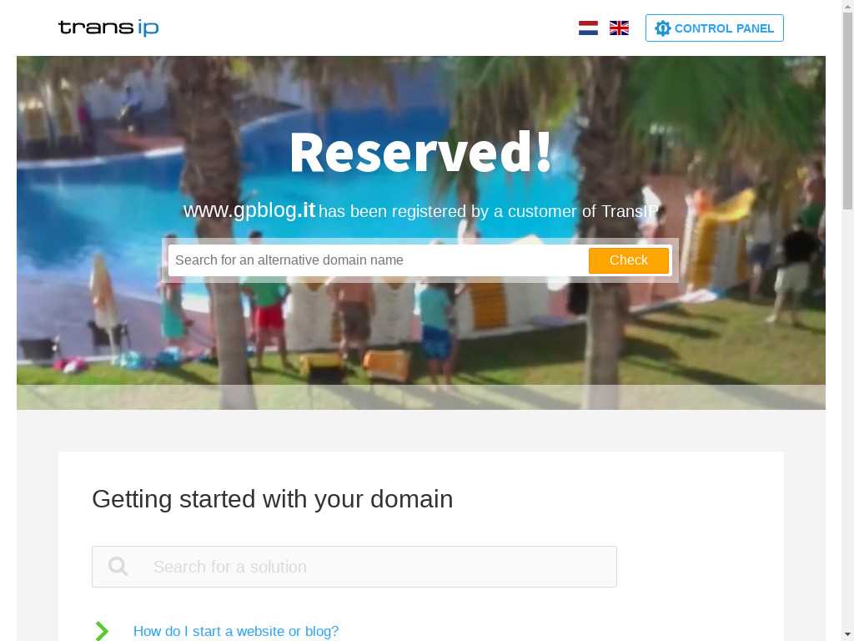This screenshot has height=641, width=854.
Task: Click the scrollbar up arrow
Action: 847,6
